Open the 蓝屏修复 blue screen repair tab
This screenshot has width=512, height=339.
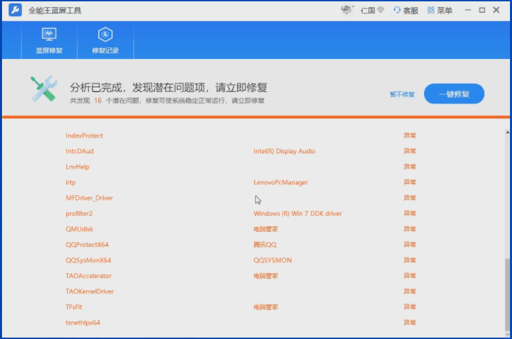49,40
